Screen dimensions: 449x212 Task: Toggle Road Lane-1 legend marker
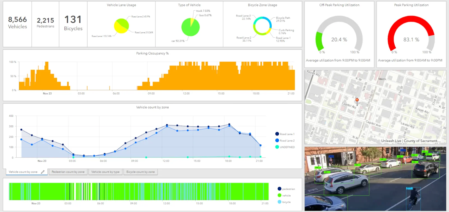[x=277, y=134]
